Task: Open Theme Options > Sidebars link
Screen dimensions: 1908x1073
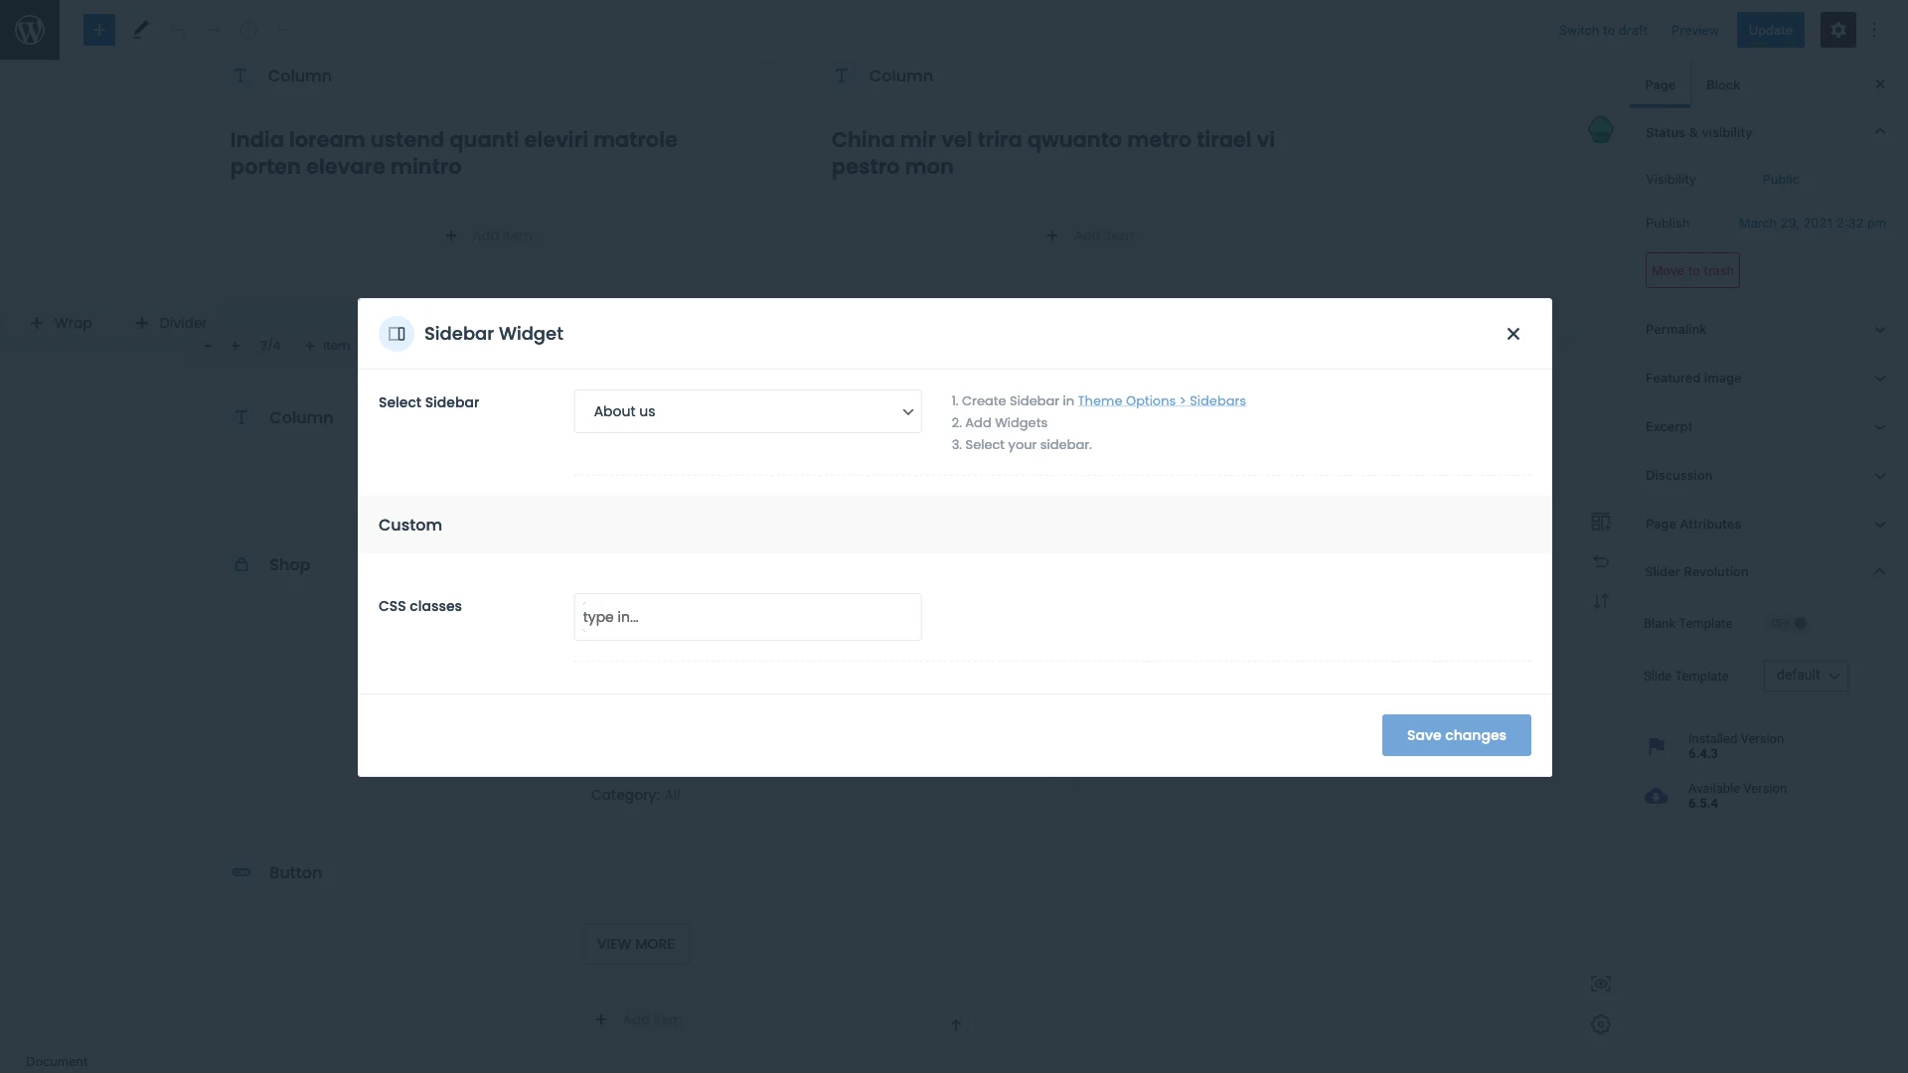Action: coord(1161,400)
